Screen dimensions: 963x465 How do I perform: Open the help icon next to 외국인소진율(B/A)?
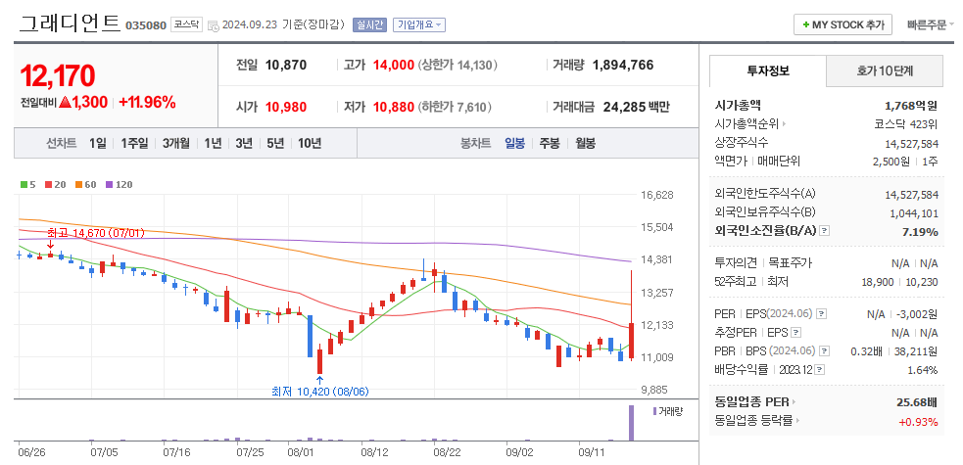(x=825, y=231)
